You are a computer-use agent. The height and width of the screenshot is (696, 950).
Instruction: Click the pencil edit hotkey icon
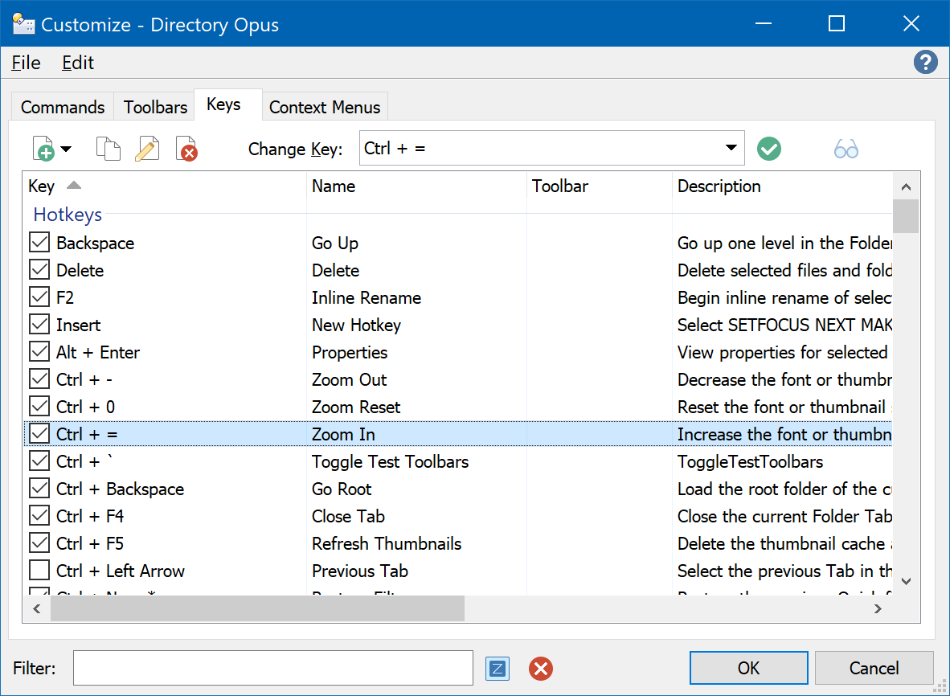(x=147, y=149)
